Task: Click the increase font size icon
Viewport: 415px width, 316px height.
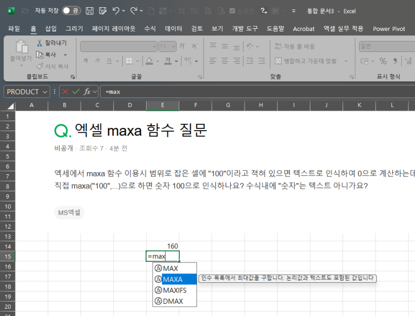Action: pos(183,46)
